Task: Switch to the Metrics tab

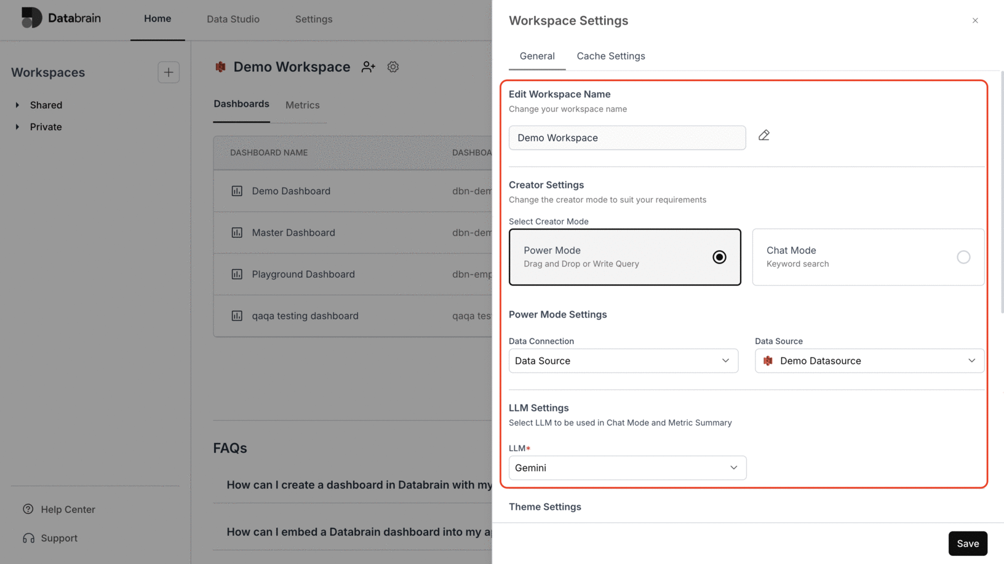Action: pos(302,105)
